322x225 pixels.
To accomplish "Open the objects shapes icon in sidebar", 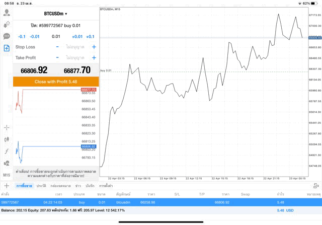I will click(x=7, y=163).
